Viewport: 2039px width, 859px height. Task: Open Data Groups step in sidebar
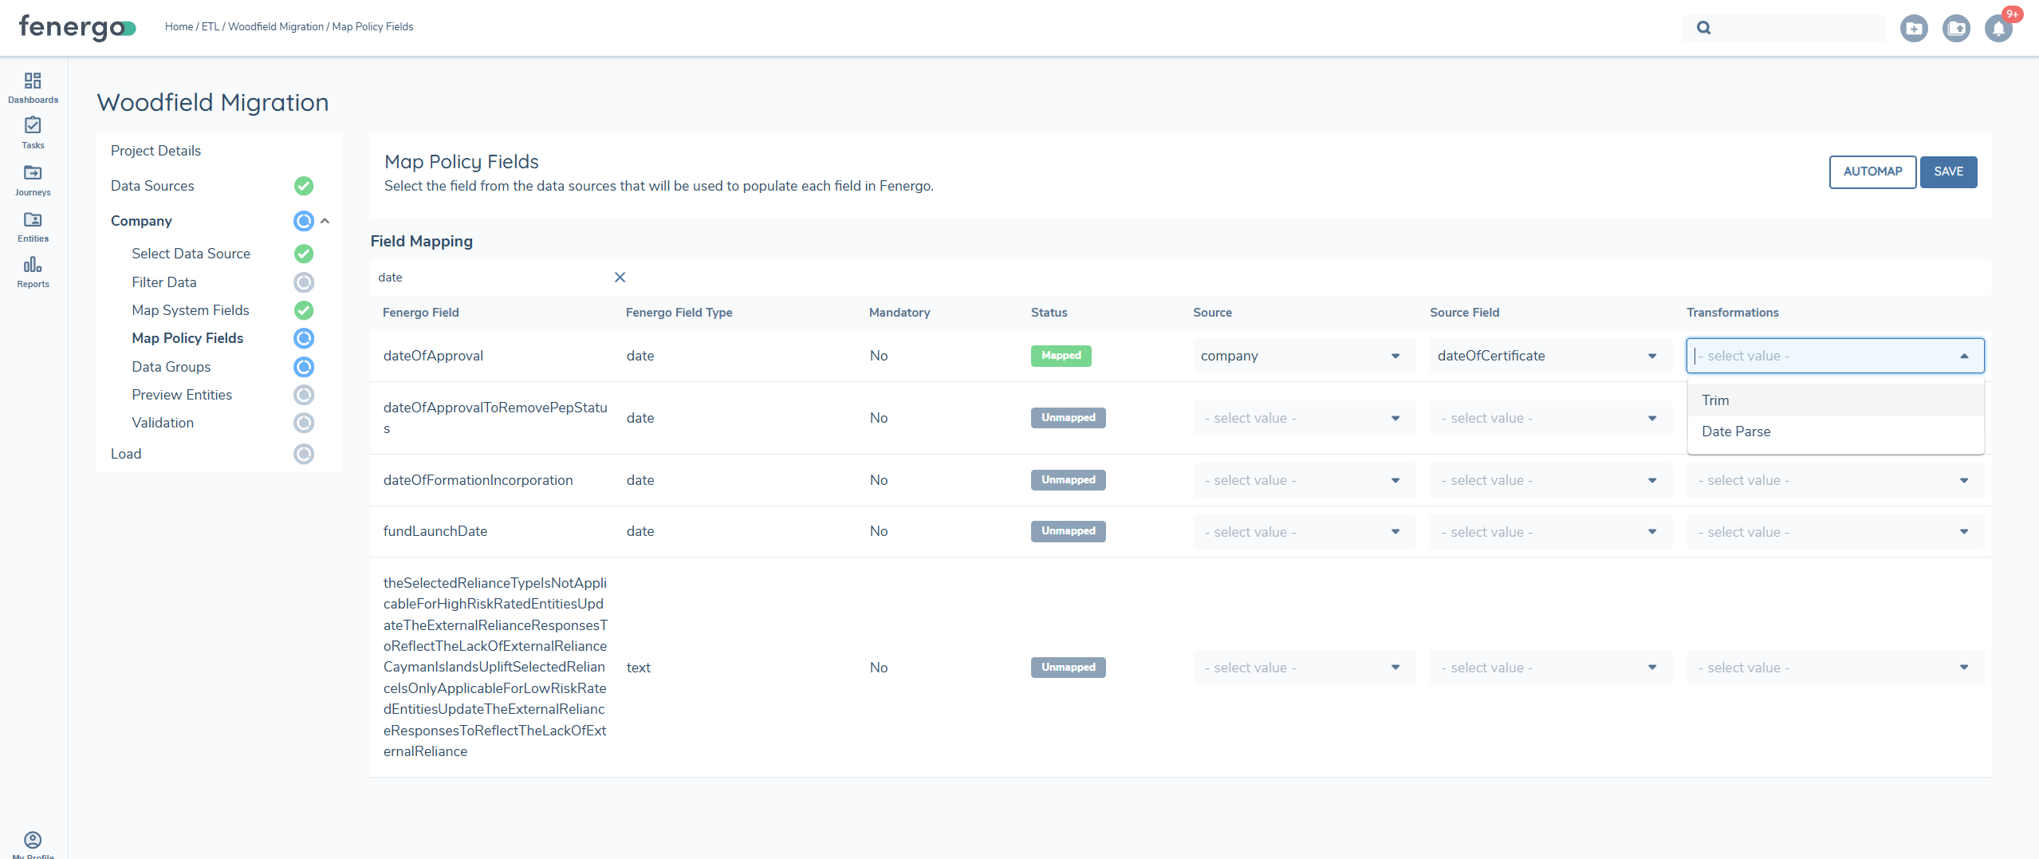tap(171, 367)
